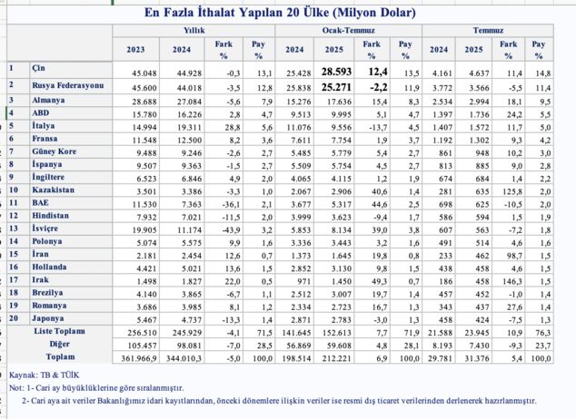
Task: Click the rank number 1 cell
Action: pos(18,68)
